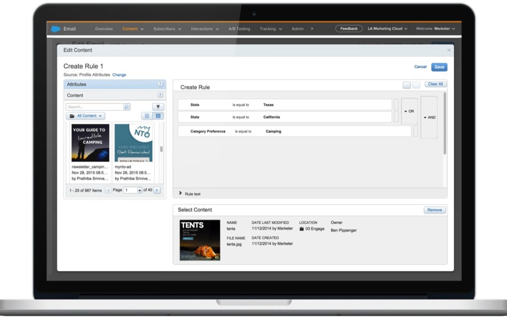Screen dimensions: 507x317
Task: Click the second blank button beside Clear All
Action: point(416,85)
